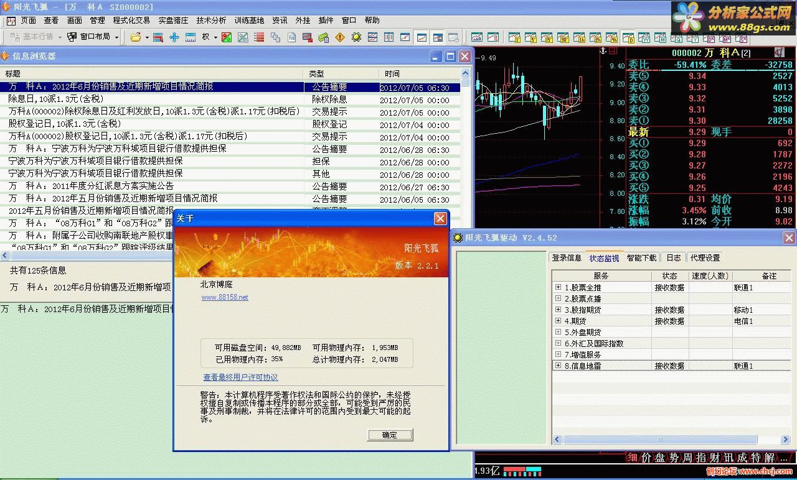Switch to the 智能下载 tab
The image size is (797, 480).
click(641, 257)
